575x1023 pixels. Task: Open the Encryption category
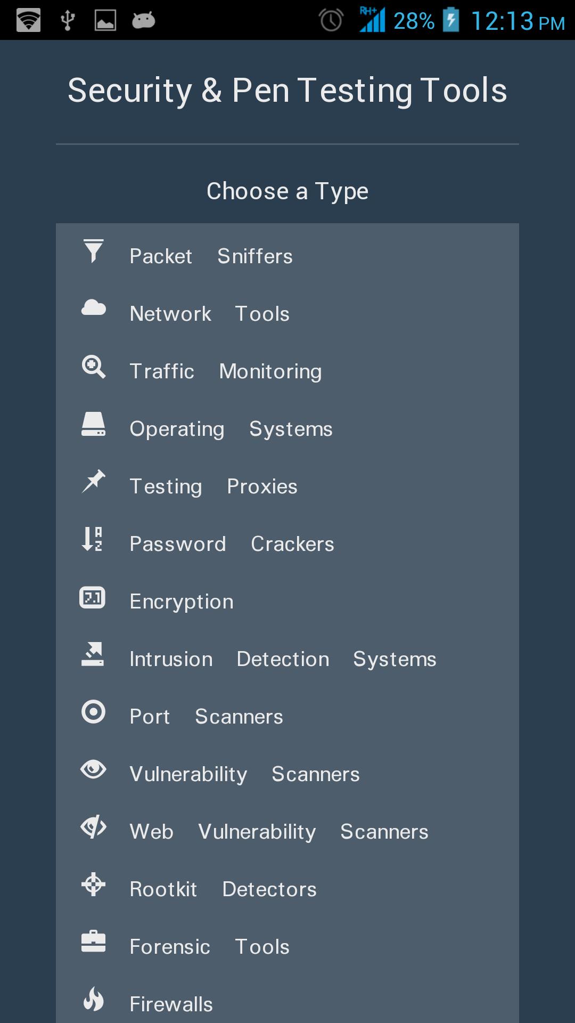pos(287,602)
